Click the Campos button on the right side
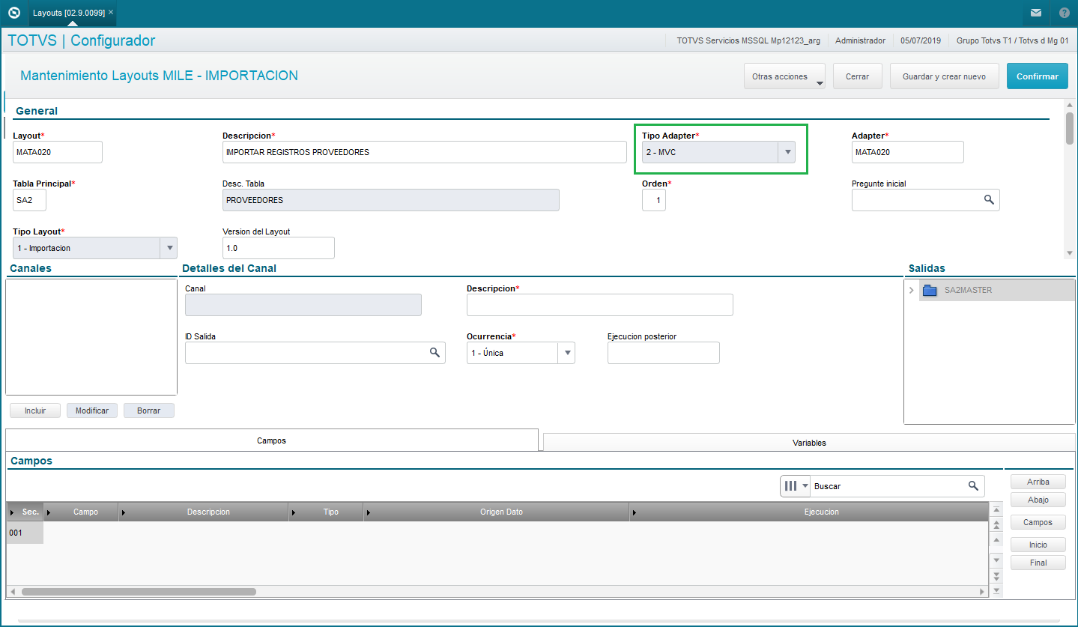 click(1038, 522)
